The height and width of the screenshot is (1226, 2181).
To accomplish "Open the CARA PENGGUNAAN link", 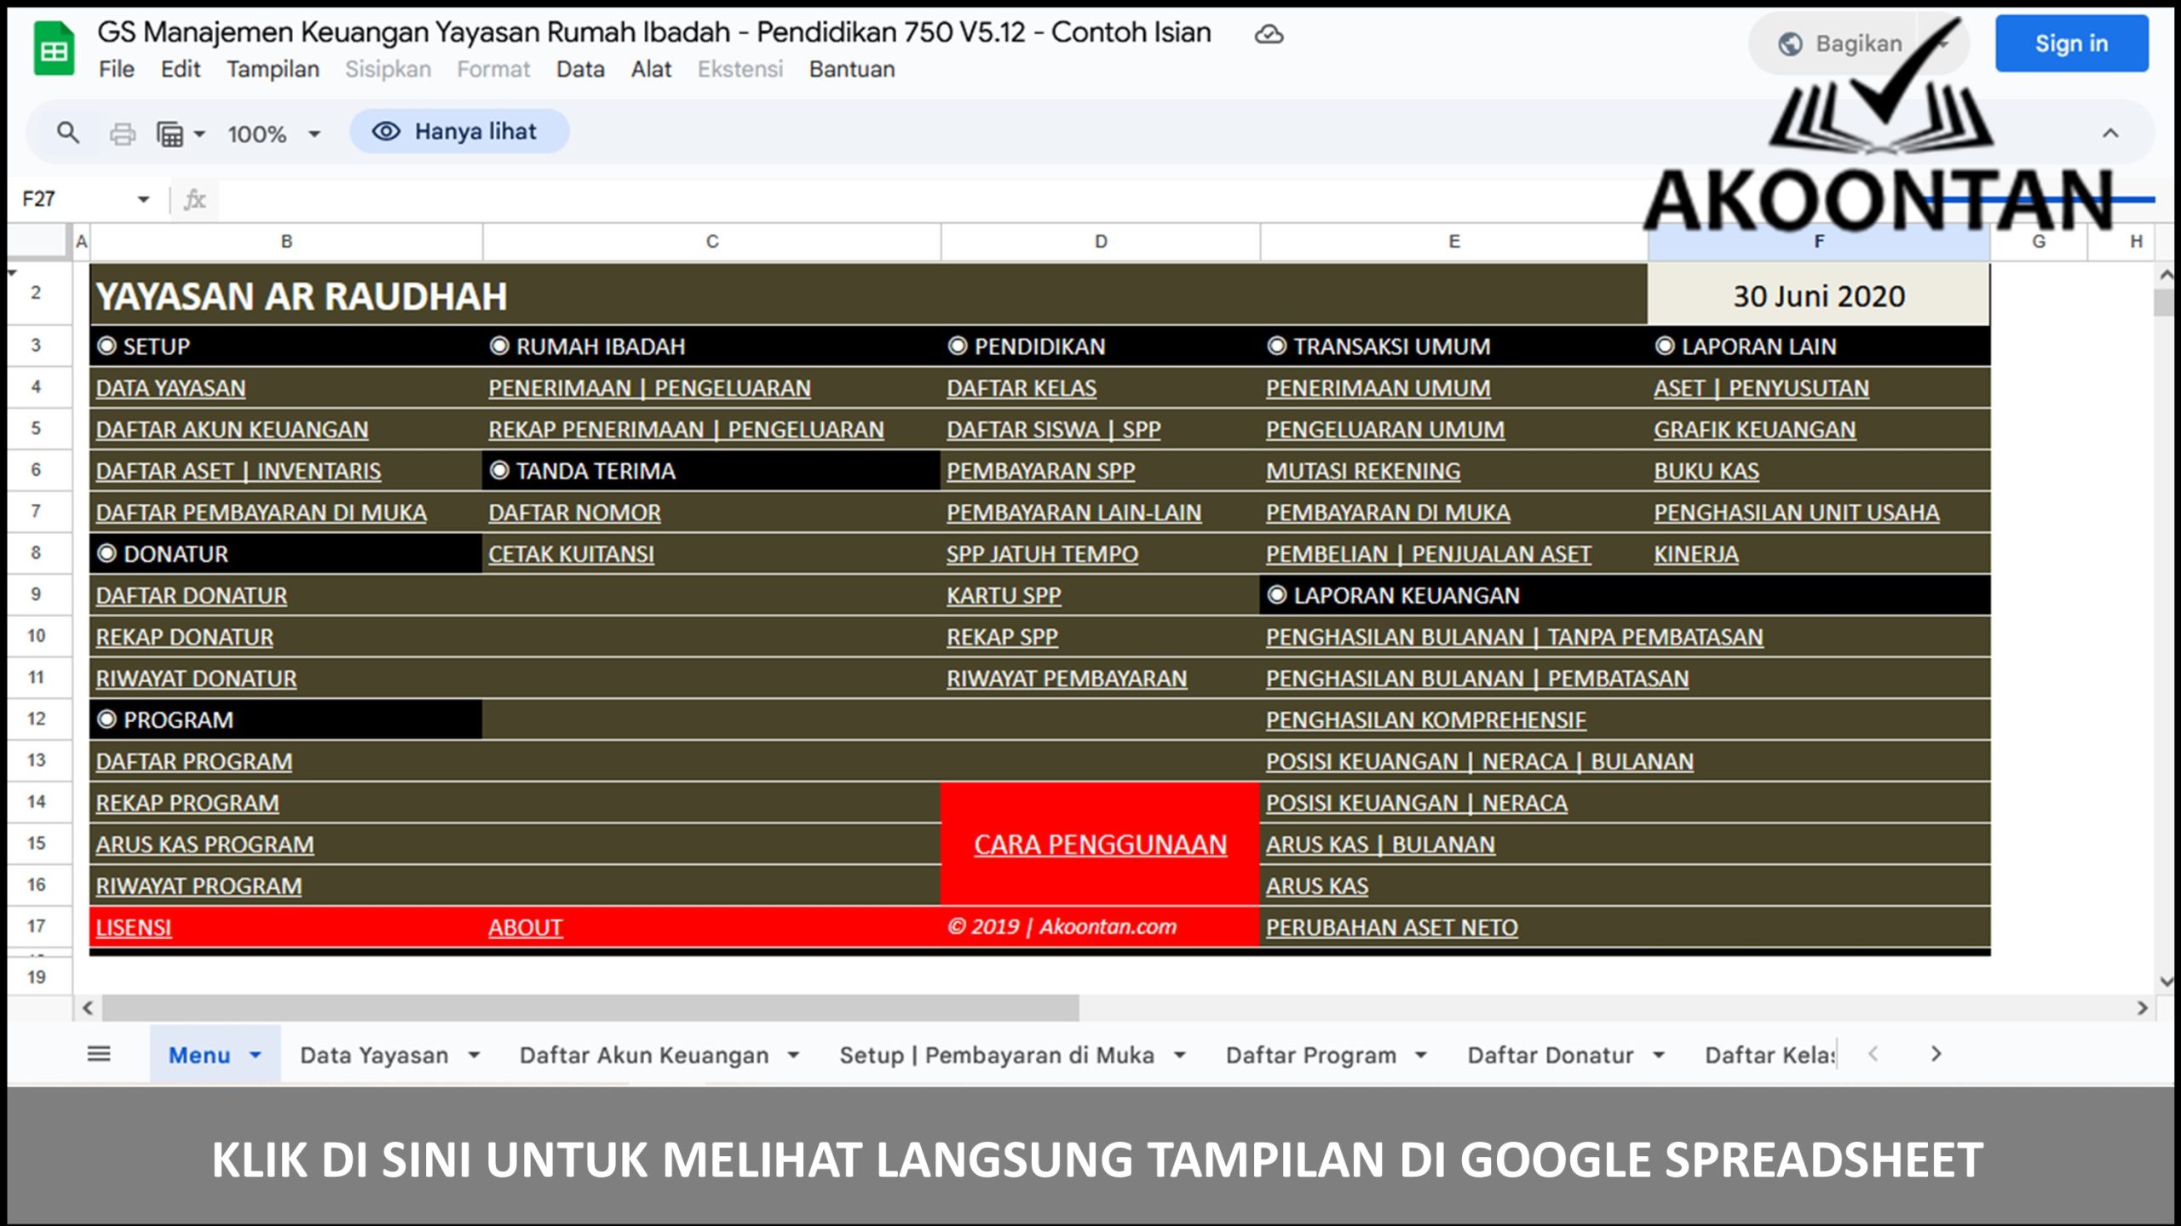I will pos(1100,845).
